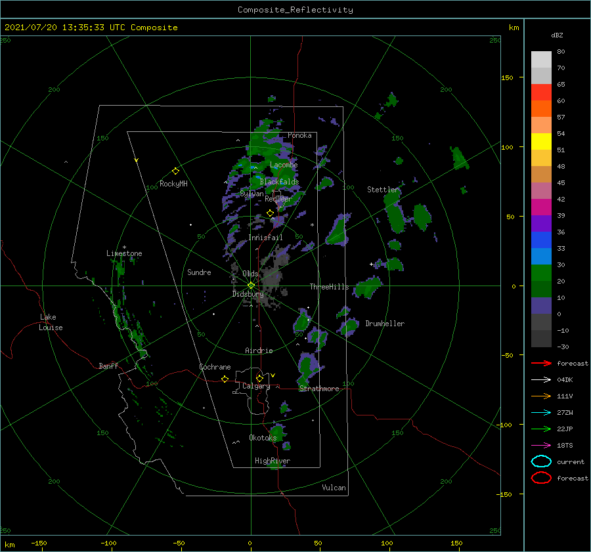Click the magenta 18TS arrow in legend
Viewport: 591px width, 552px height.
coord(541,446)
